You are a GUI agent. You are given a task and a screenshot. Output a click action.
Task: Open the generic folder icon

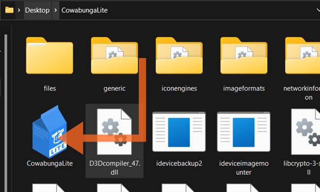114,56
